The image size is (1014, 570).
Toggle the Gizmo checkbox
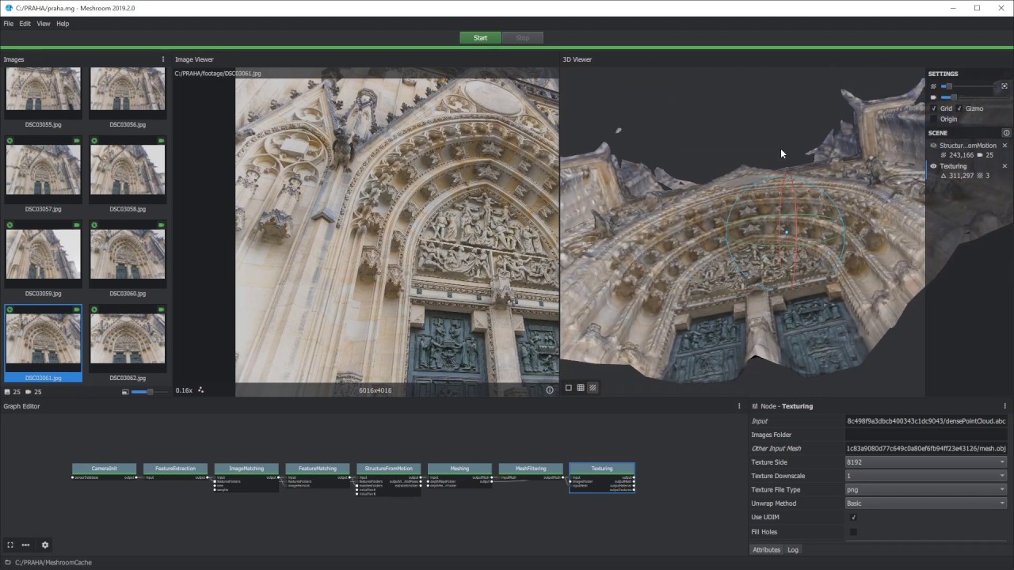click(x=959, y=108)
